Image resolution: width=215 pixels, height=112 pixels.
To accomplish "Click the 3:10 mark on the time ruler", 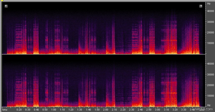I will pos(166,110).
